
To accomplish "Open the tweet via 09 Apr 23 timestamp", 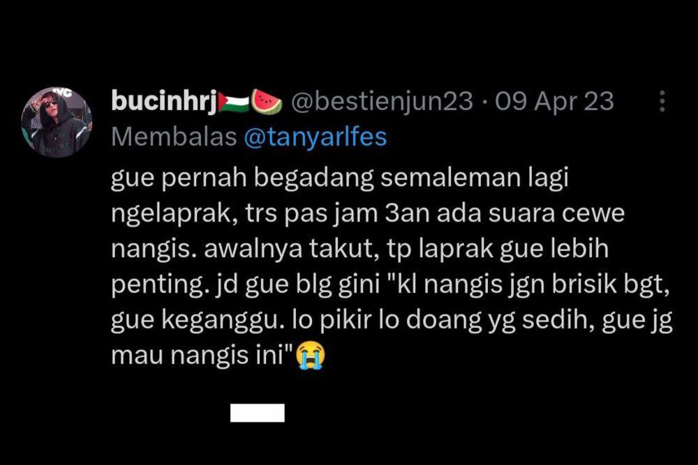I will coord(555,102).
